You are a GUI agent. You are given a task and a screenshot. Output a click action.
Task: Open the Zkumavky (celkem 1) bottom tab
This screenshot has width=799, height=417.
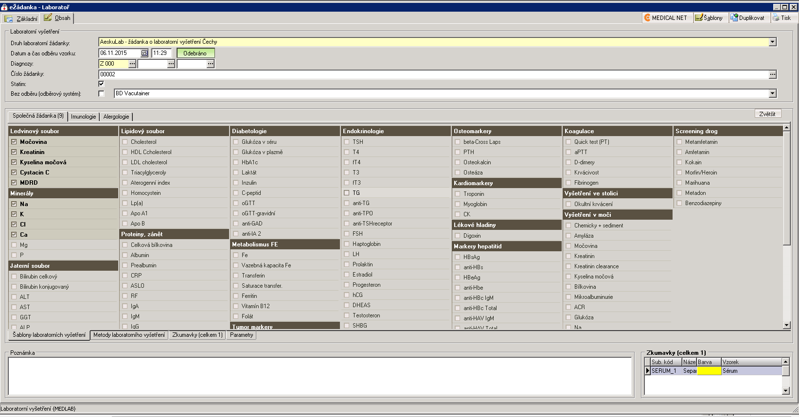[x=197, y=335]
